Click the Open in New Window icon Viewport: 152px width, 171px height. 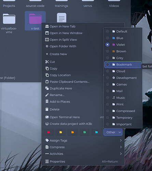(x=47, y=33)
